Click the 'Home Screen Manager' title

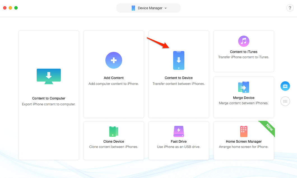(243, 141)
